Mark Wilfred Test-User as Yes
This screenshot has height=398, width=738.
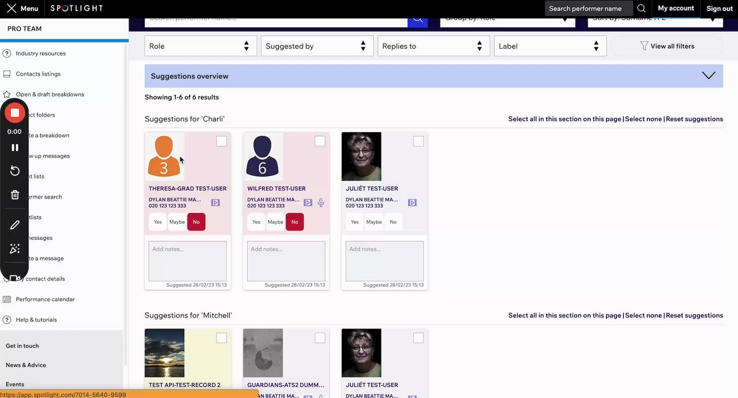[x=257, y=222]
